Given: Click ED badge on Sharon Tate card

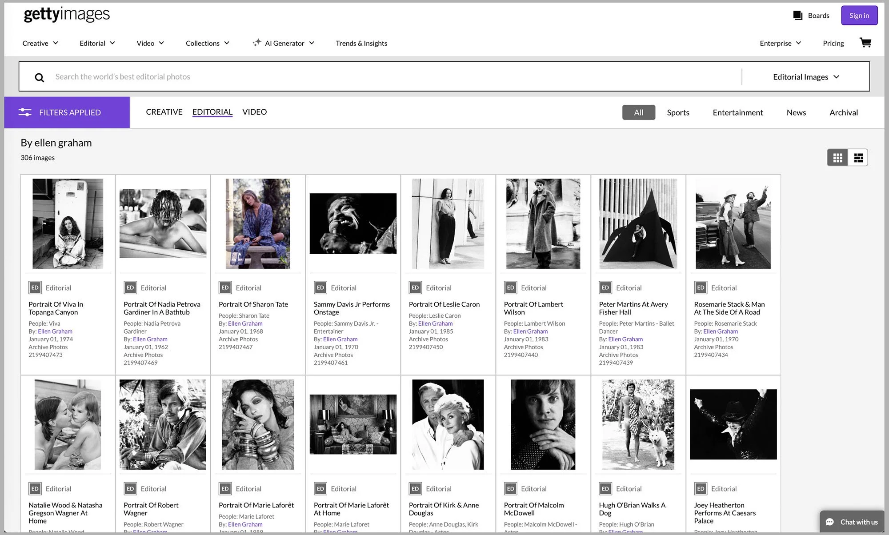Looking at the screenshot, I should point(225,288).
